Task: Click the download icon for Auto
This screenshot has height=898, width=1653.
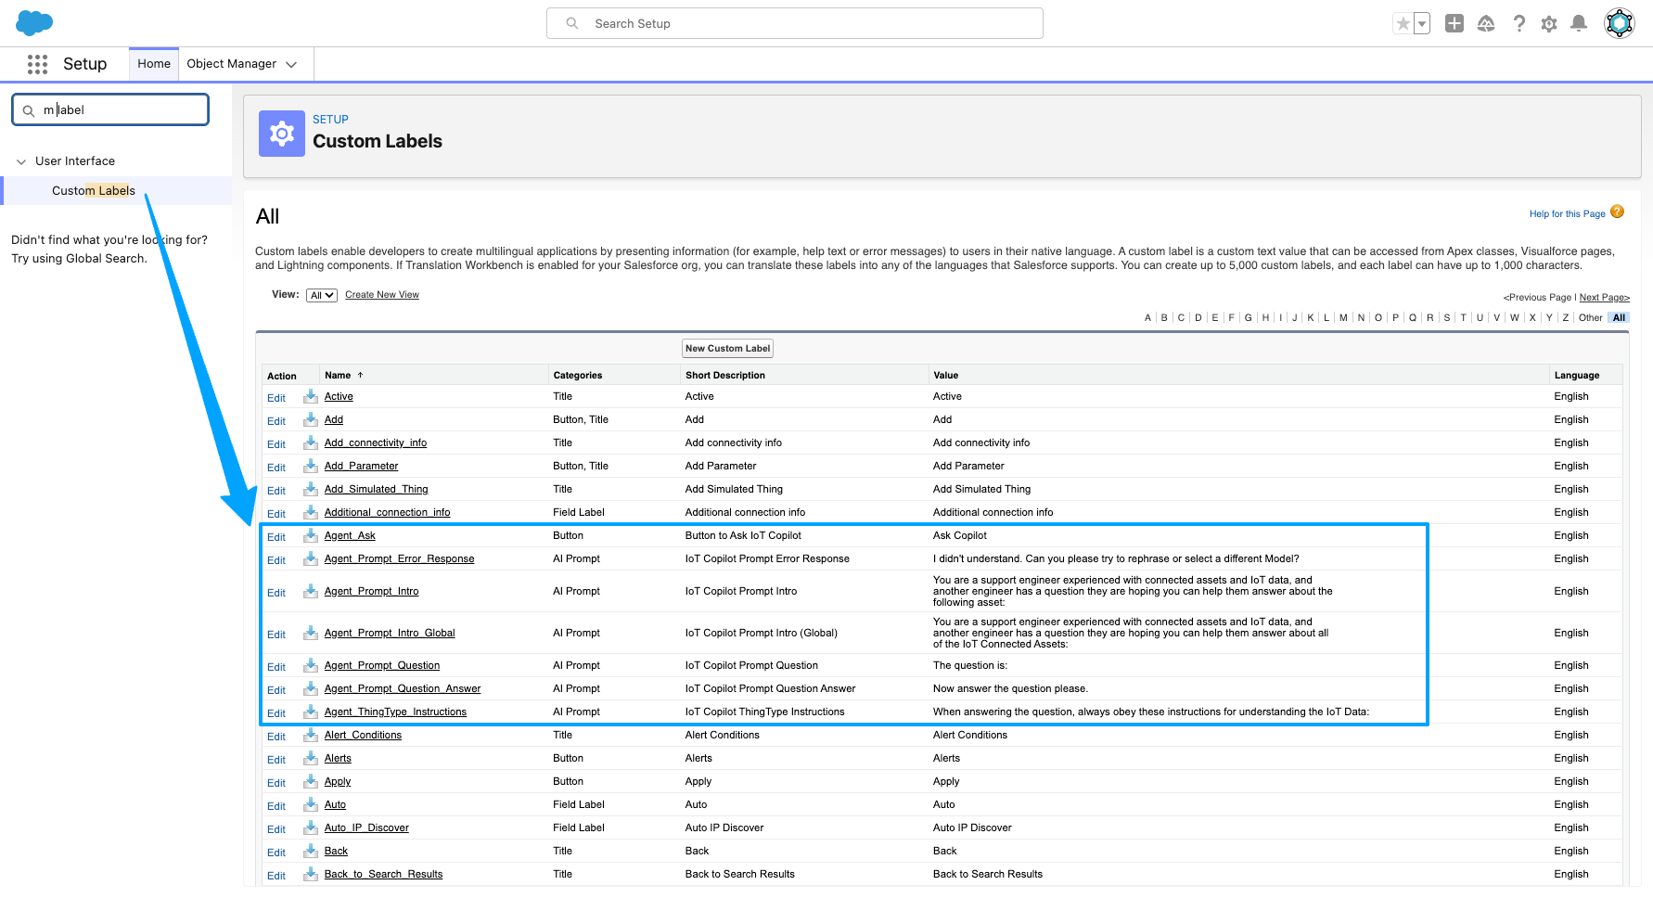Action: tap(311, 804)
